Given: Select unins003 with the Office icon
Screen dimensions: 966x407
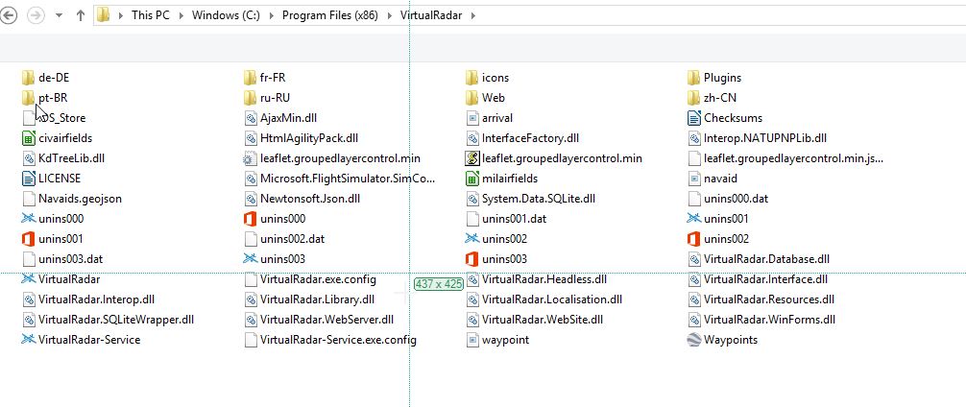Looking at the screenshot, I should 496,259.
